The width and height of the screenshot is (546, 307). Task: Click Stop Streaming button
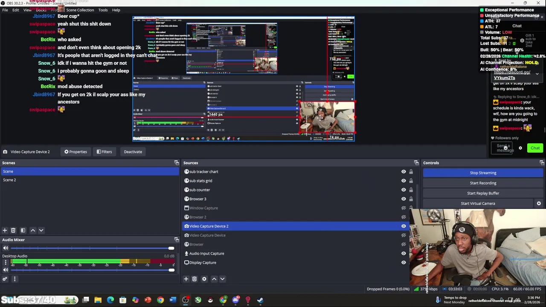(x=483, y=173)
